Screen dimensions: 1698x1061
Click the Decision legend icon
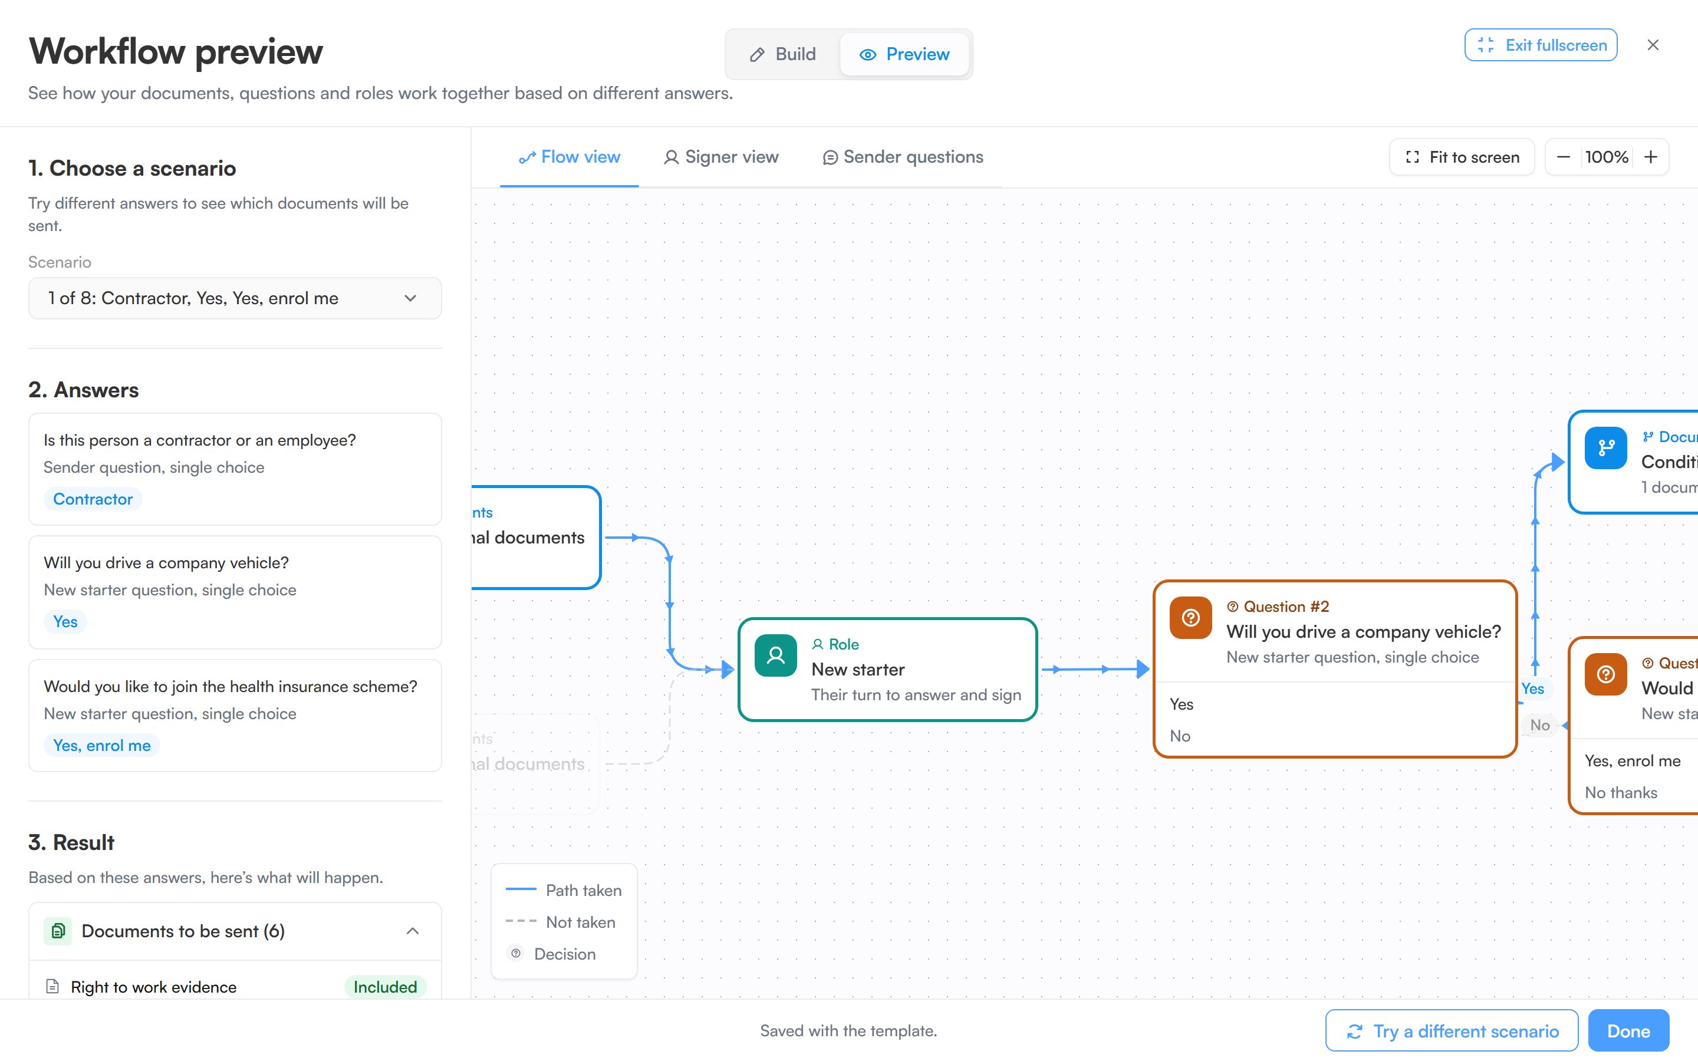click(x=516, y=954)
